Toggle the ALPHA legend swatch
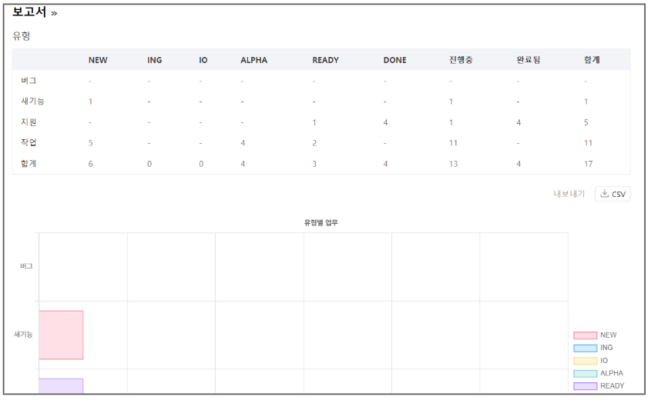The image size is (651, 400). click(585, 373)
